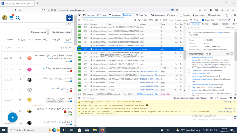
Task: Open all tags dropdown on forum
Action: 38,32
